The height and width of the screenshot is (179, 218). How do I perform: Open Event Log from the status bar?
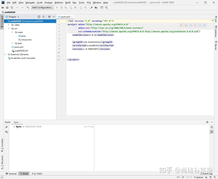(x=206, y=174)
